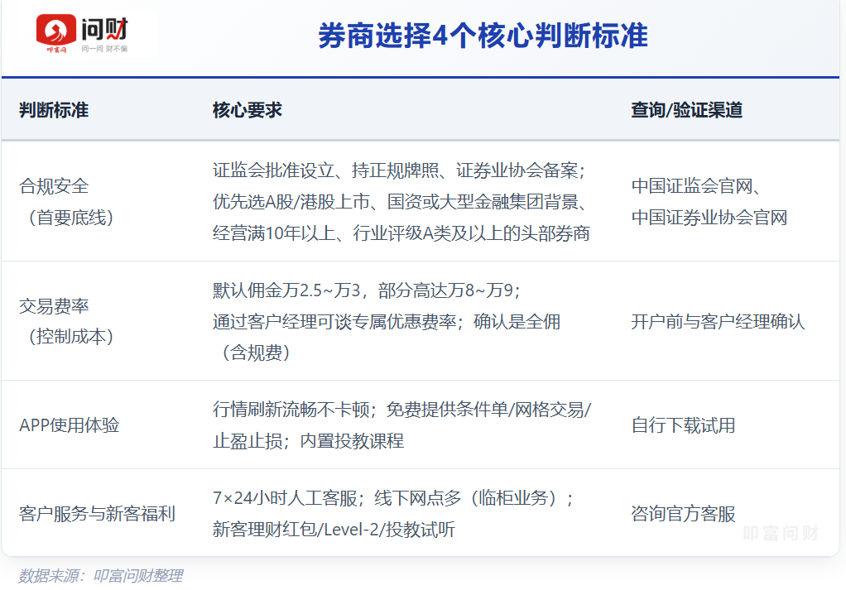Click the line starting 经营满10年以上
This screenshot has height=590, width=846.
pos(401,233)
